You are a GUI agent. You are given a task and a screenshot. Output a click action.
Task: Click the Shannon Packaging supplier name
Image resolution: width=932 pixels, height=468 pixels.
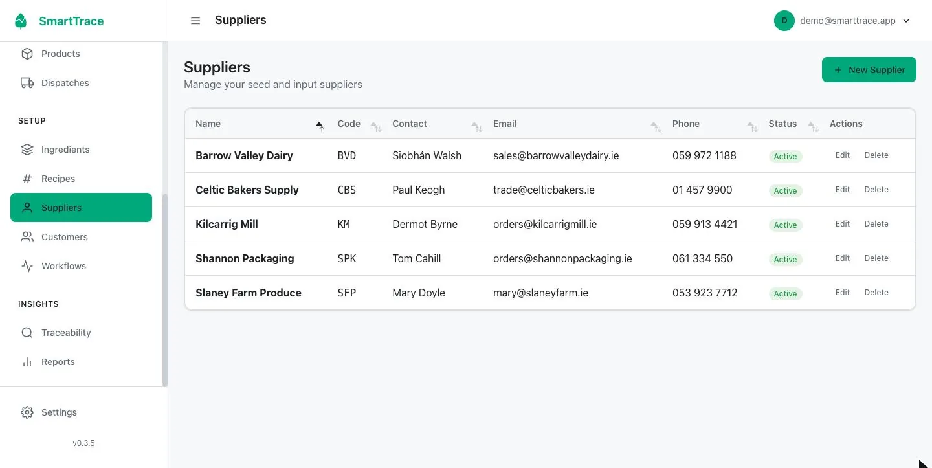click(x=245, y=258)
